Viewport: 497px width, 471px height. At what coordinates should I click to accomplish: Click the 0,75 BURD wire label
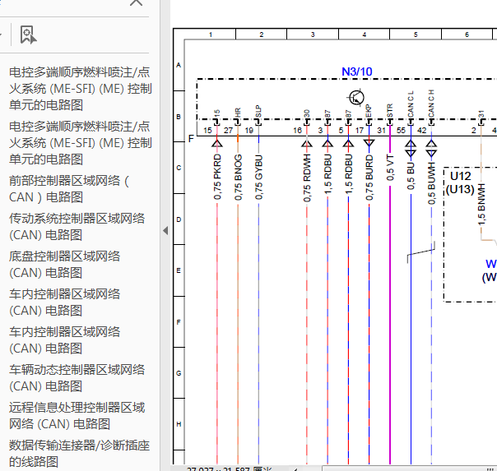pos(369,178)
